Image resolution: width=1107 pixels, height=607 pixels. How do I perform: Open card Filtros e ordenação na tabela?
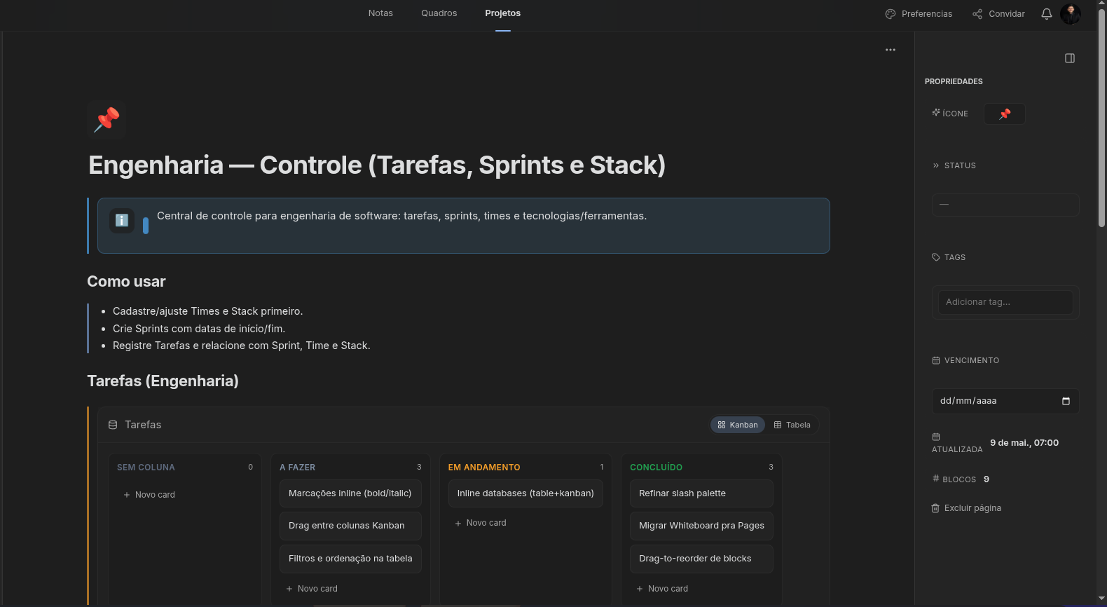(x=350, y=559)
